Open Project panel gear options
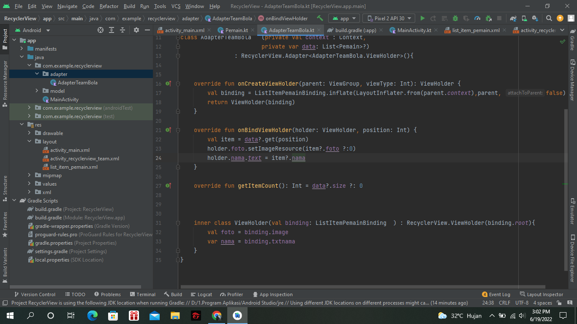This screenshot has width=577, height=324. [136, 30]
